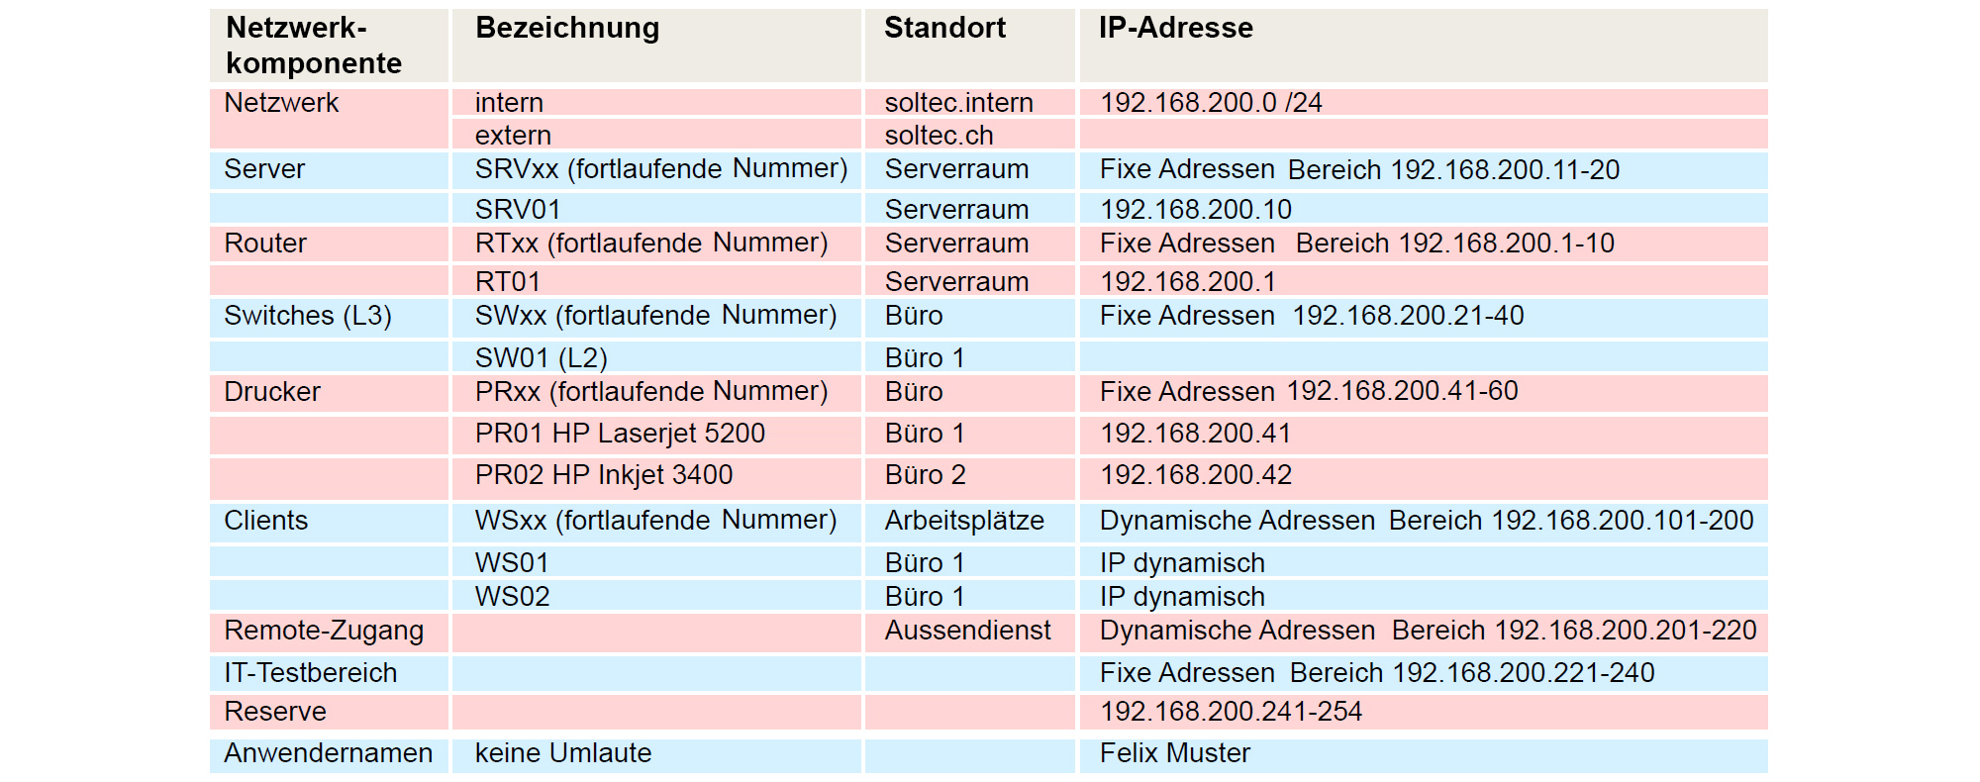1980x782 pixels.
Task: Select the soltec.ch location cell
Action: tap(939, 136)
